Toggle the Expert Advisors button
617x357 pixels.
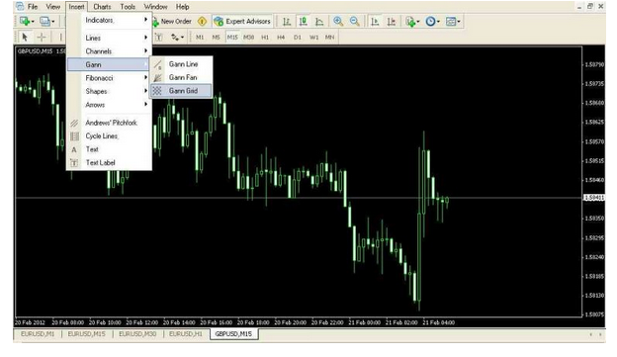point(242,21)
